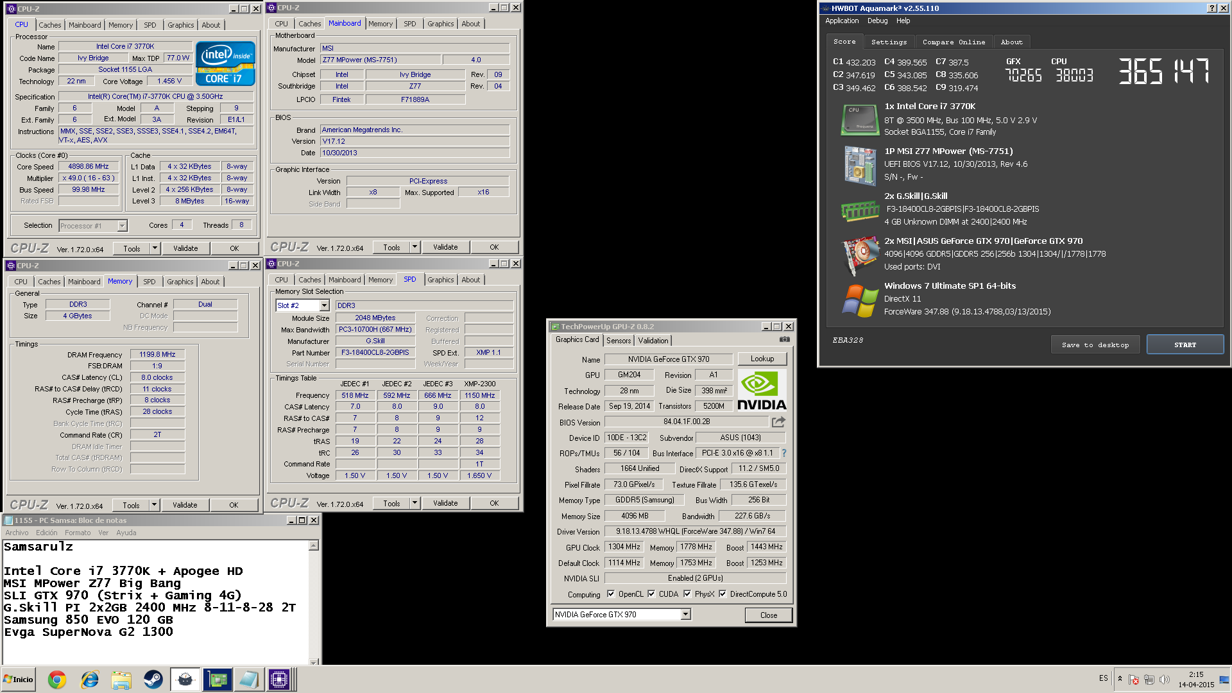Toggle the DirectCompute 5.0 checkbox
This screenshot has height=693, width=1232.
723,594
